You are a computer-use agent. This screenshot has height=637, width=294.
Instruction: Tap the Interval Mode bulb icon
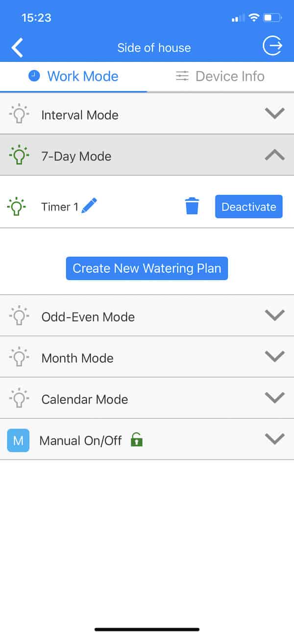pyautogui.click(x=19, y=114)
